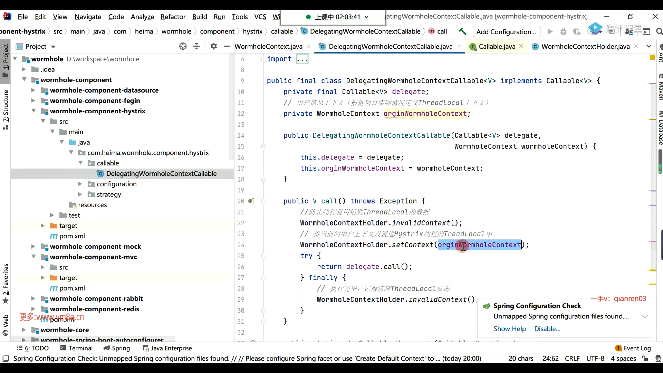
Task: Click the locate current file icon
Action: [x=183, y=46]
